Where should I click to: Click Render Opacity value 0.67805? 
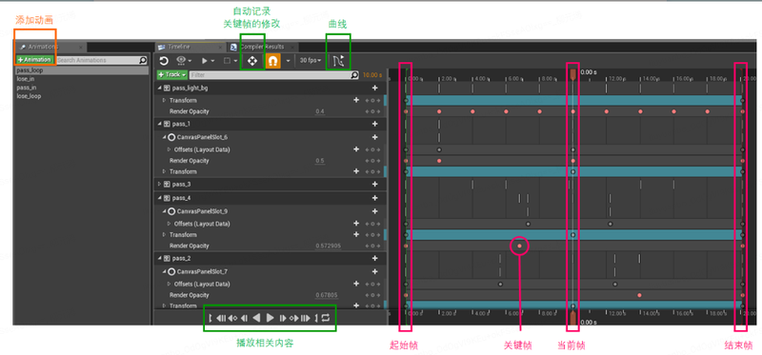326,295
